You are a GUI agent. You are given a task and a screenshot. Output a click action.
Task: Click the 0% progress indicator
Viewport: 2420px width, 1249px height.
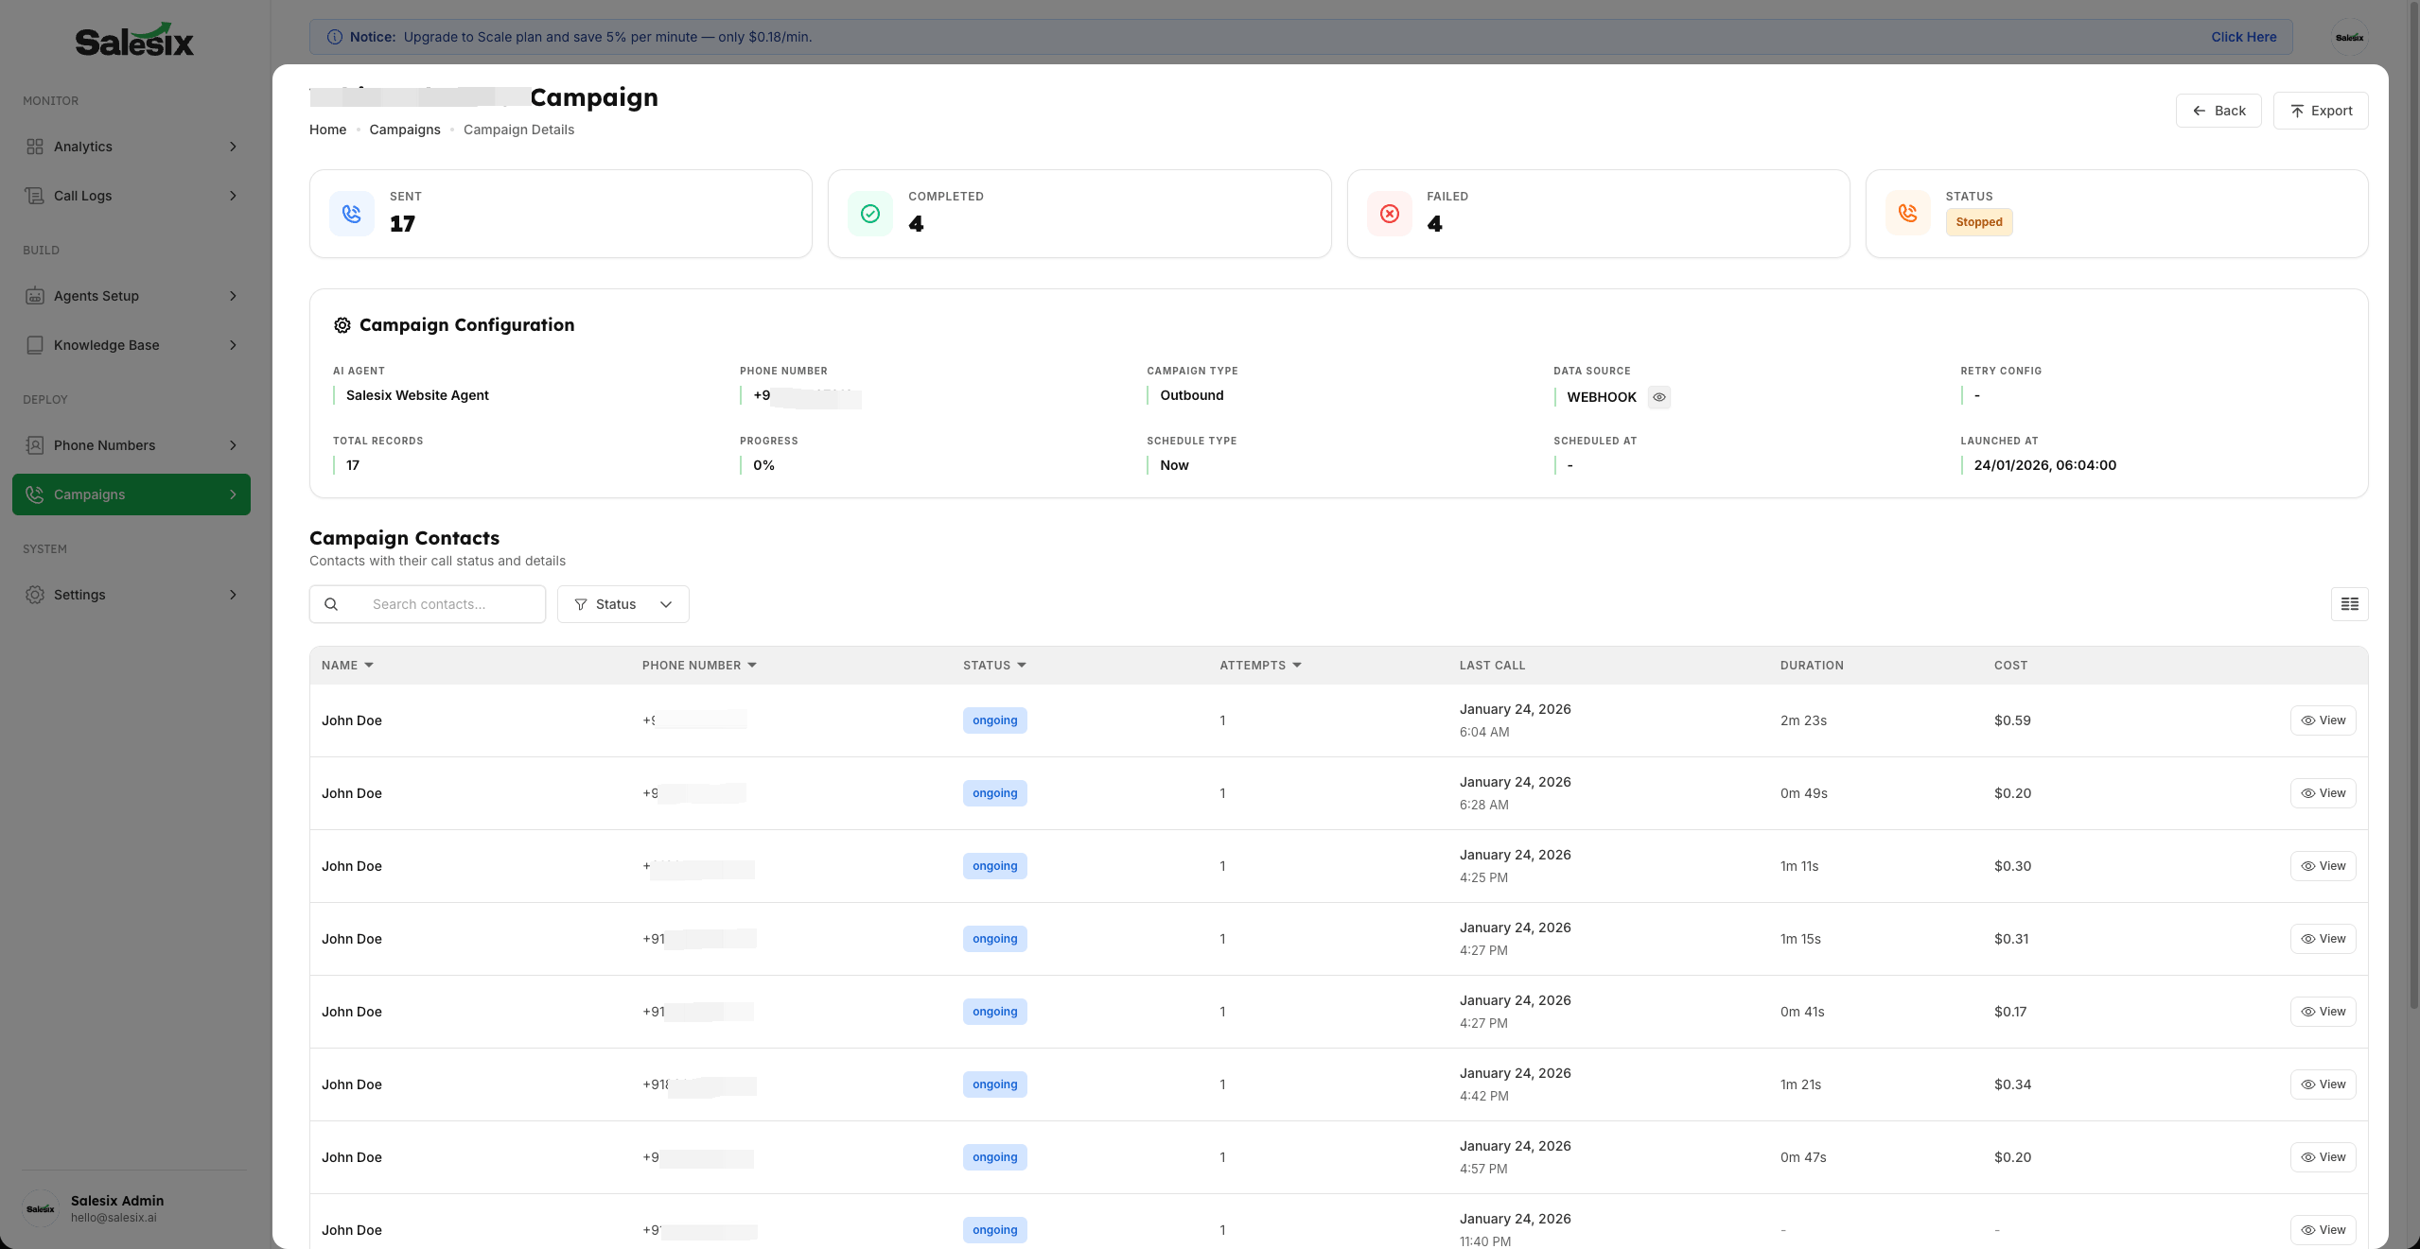(763, 464)
